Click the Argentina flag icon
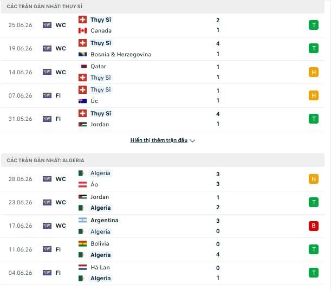This screenshot has width=331, height=290. coord(82,220)
